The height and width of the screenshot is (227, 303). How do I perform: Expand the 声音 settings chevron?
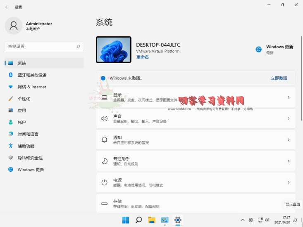[288, 118]
